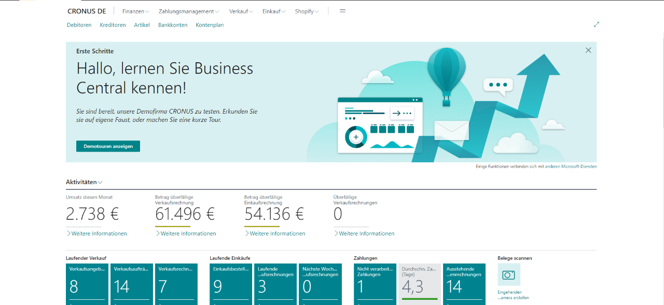Open the Kontenplan

[210, 25]
